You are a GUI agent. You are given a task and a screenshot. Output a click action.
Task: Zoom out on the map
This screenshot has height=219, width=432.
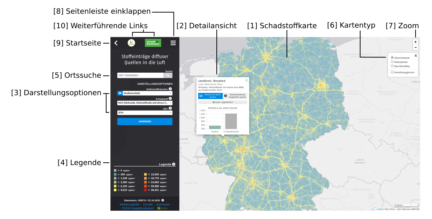pos(415,47)
